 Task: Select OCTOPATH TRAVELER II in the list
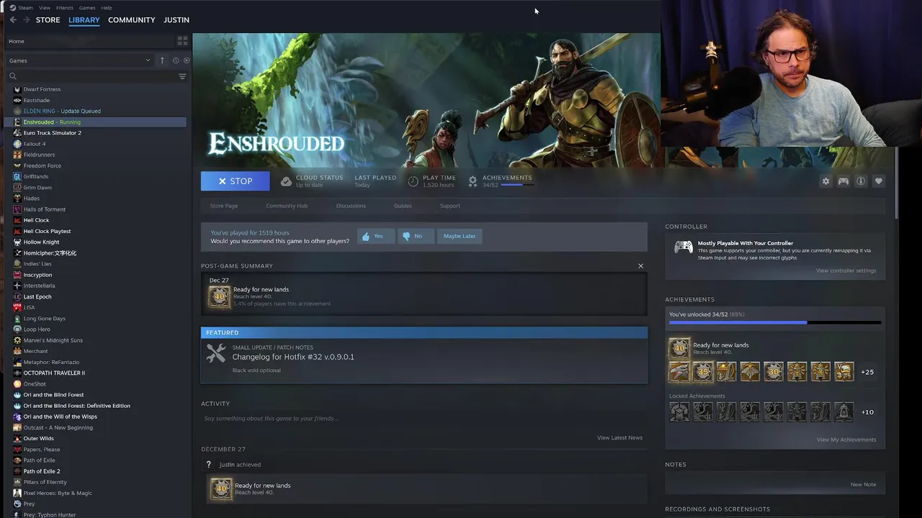point(54,373)
